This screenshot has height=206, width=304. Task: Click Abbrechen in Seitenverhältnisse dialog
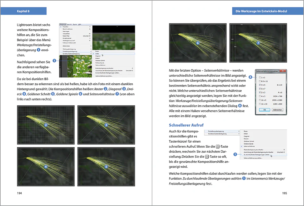pos(277,110)
